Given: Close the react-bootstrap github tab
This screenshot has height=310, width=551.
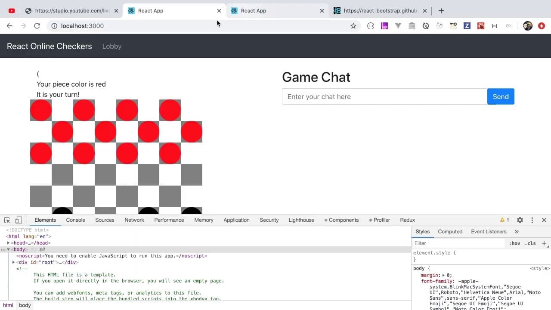Looking at the screenshot, I should 425,11.
